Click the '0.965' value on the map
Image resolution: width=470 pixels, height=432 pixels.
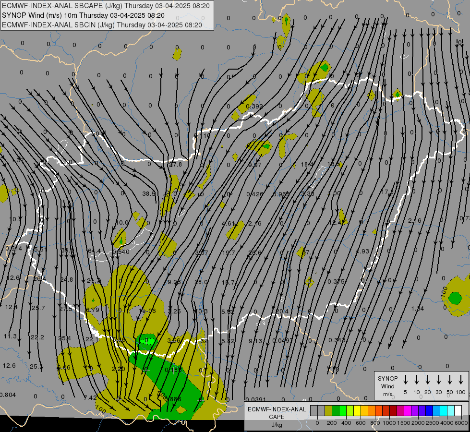(x=281, y=194)
